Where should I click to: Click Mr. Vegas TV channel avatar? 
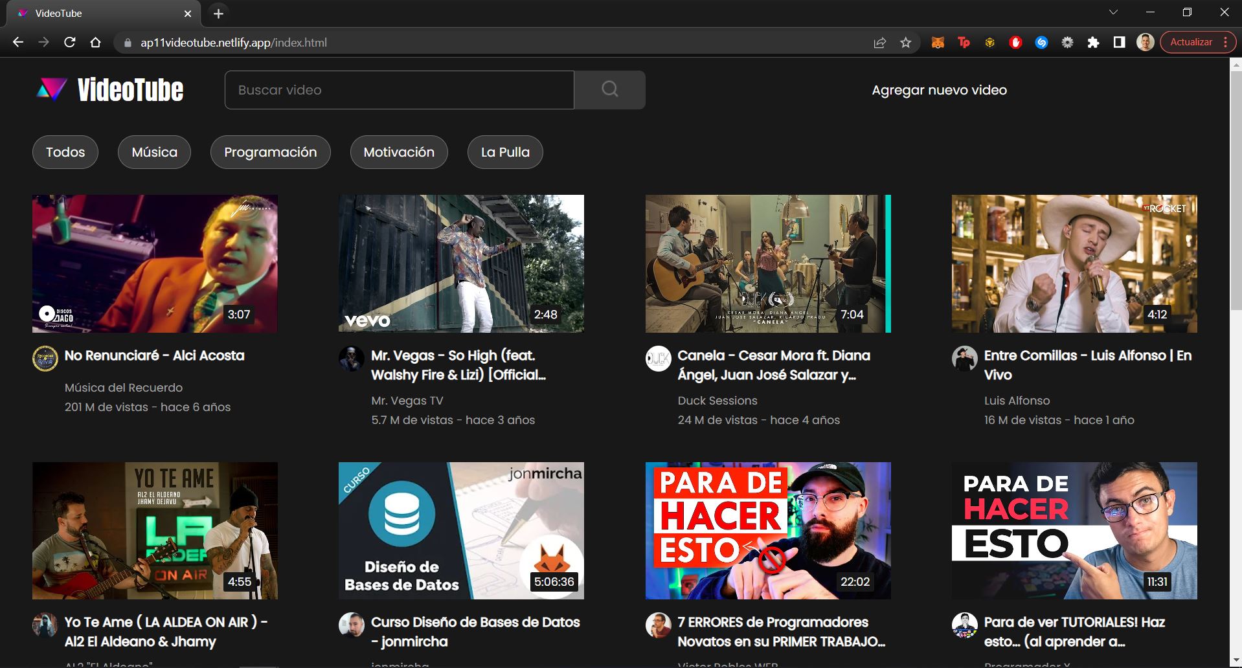pos(352,359)
